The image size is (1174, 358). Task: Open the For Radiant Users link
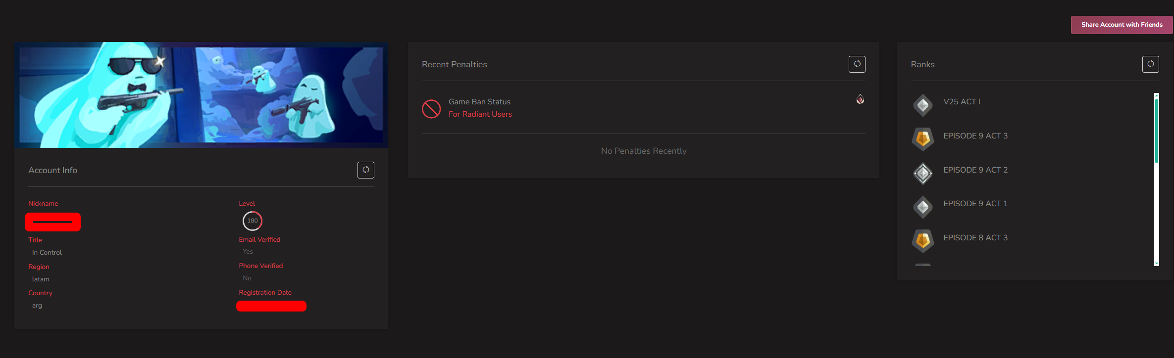point(480,114)
